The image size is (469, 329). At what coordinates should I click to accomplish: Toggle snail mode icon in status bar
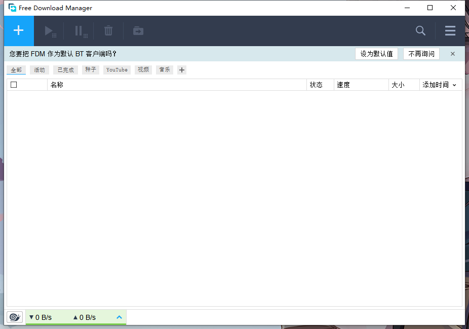[x=15, y=317]
